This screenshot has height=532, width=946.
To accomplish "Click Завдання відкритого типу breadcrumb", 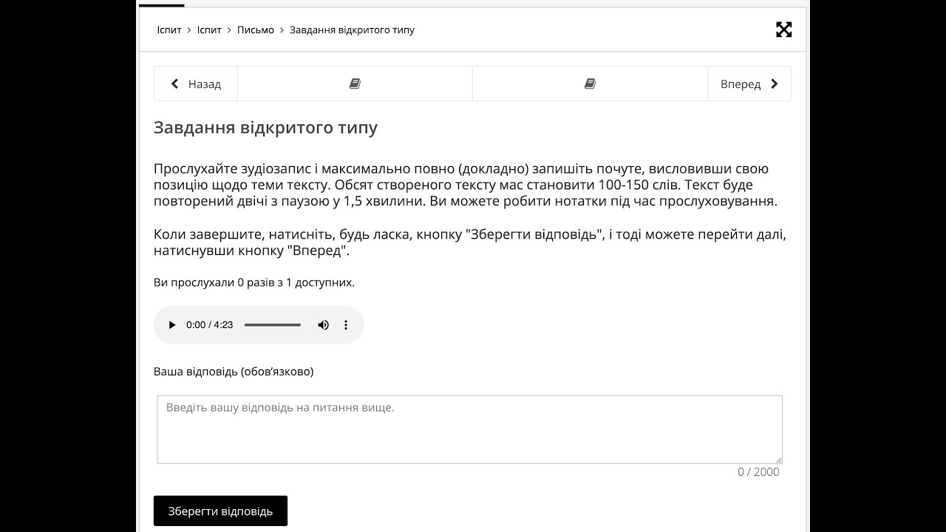I will 352,30.
